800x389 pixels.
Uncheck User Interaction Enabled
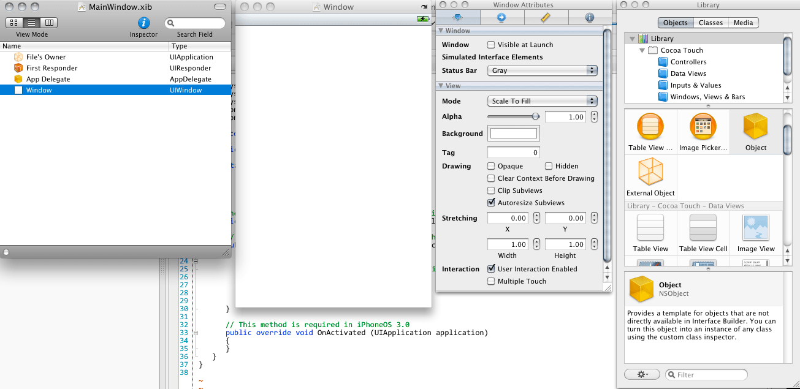(491, 269)
